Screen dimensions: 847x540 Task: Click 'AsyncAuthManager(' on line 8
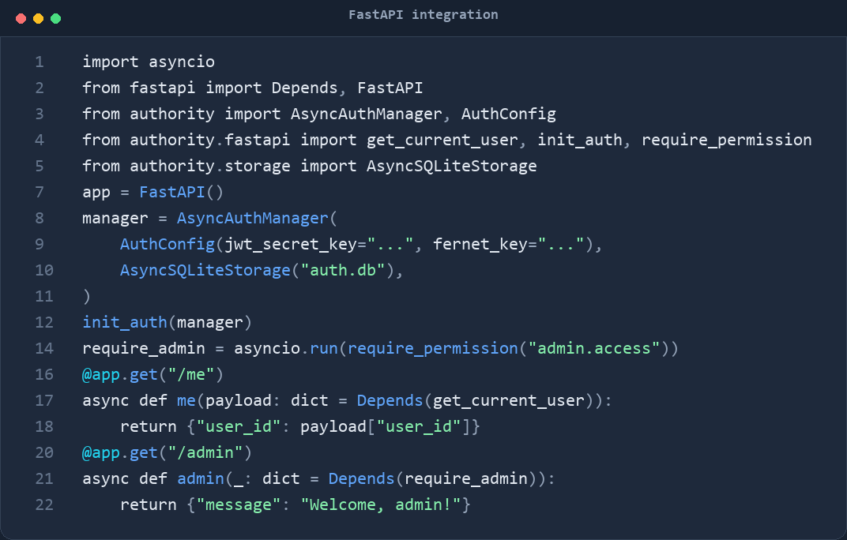(257, 218)
